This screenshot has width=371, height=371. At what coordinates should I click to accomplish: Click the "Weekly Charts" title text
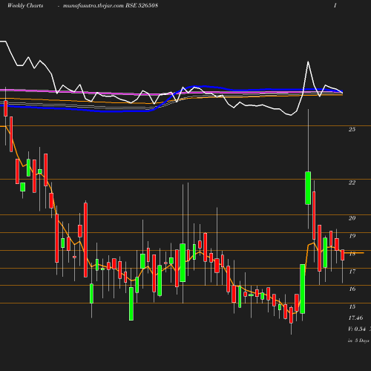(x=25, y=5)
